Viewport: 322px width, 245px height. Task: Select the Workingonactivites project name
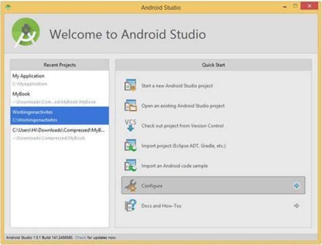[x=33, y=112]
